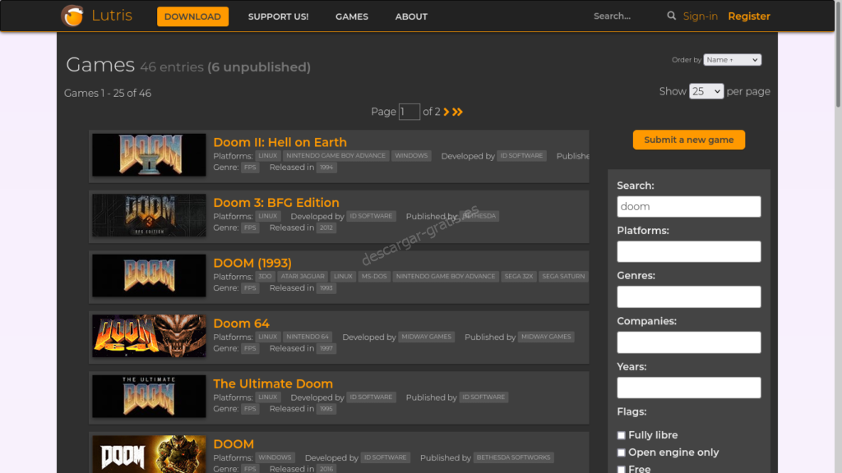Open The Ultimate Doom banner image
The height and width of the screenshot is (473, 842).
pos(149,396)
